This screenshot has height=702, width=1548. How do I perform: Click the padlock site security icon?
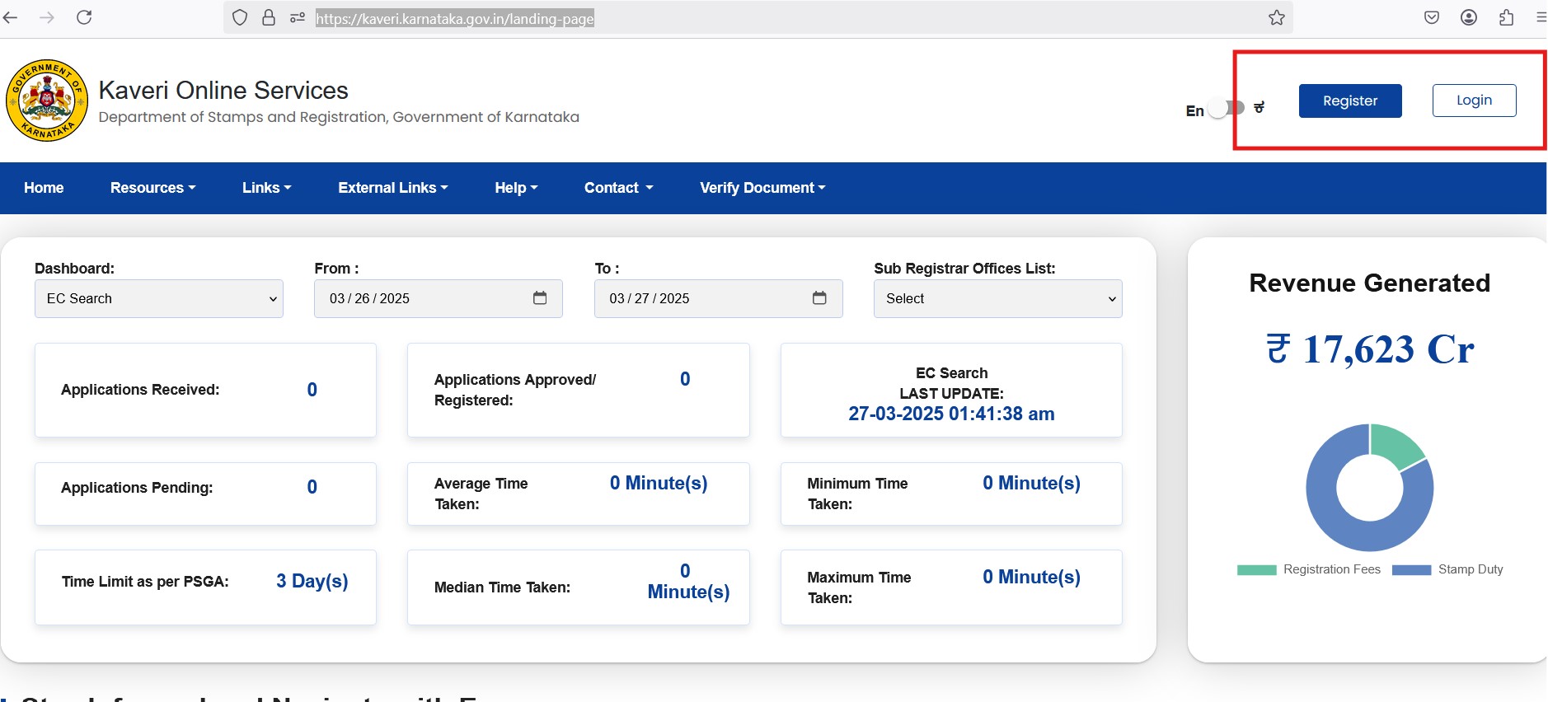pyautogui.click(x=269, y=17)
